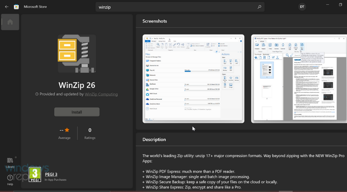
Task: Click the back arrow in title bar
Action: pyautogui.click(x=7, y=7)
